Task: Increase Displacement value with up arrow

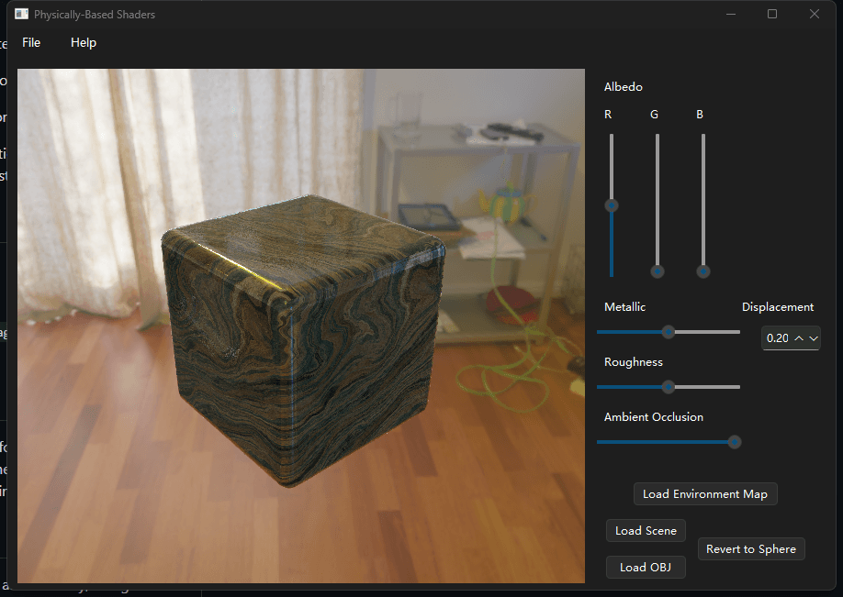Action: pos(799,338)
